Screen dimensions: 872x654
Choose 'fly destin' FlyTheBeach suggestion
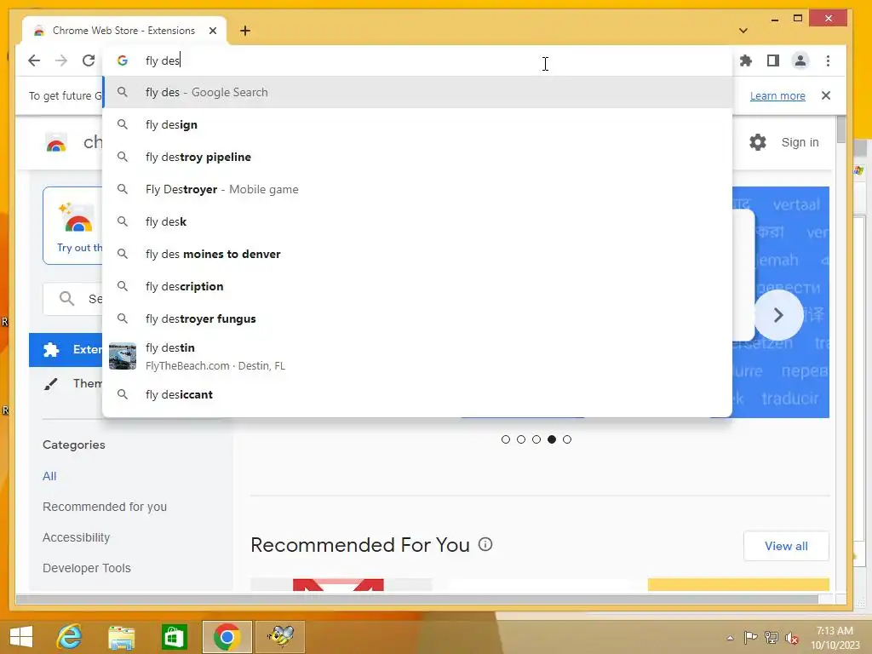(x=417, y=356)
